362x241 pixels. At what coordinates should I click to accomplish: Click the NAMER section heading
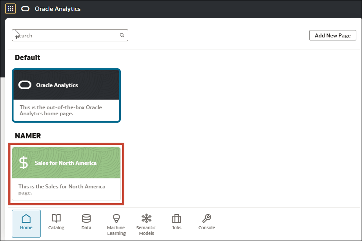[x=28, y=136]
